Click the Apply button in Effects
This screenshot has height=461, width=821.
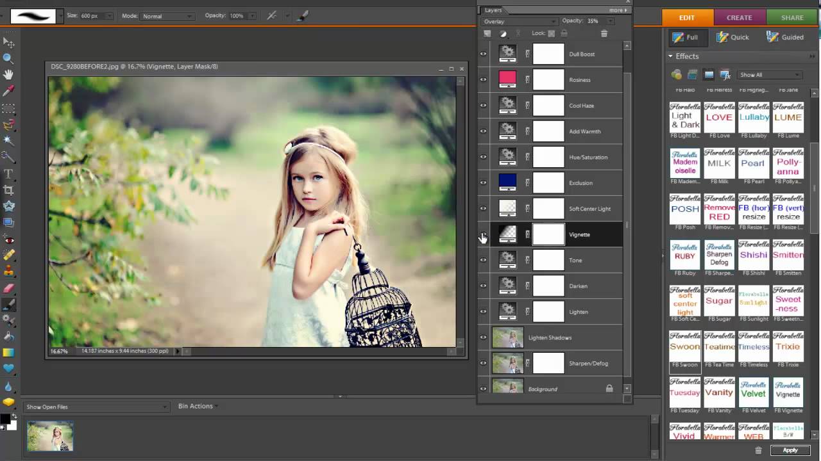(790, 450)
